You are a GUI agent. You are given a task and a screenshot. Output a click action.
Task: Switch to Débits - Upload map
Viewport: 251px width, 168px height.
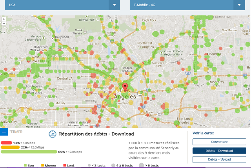pos(219,159)
